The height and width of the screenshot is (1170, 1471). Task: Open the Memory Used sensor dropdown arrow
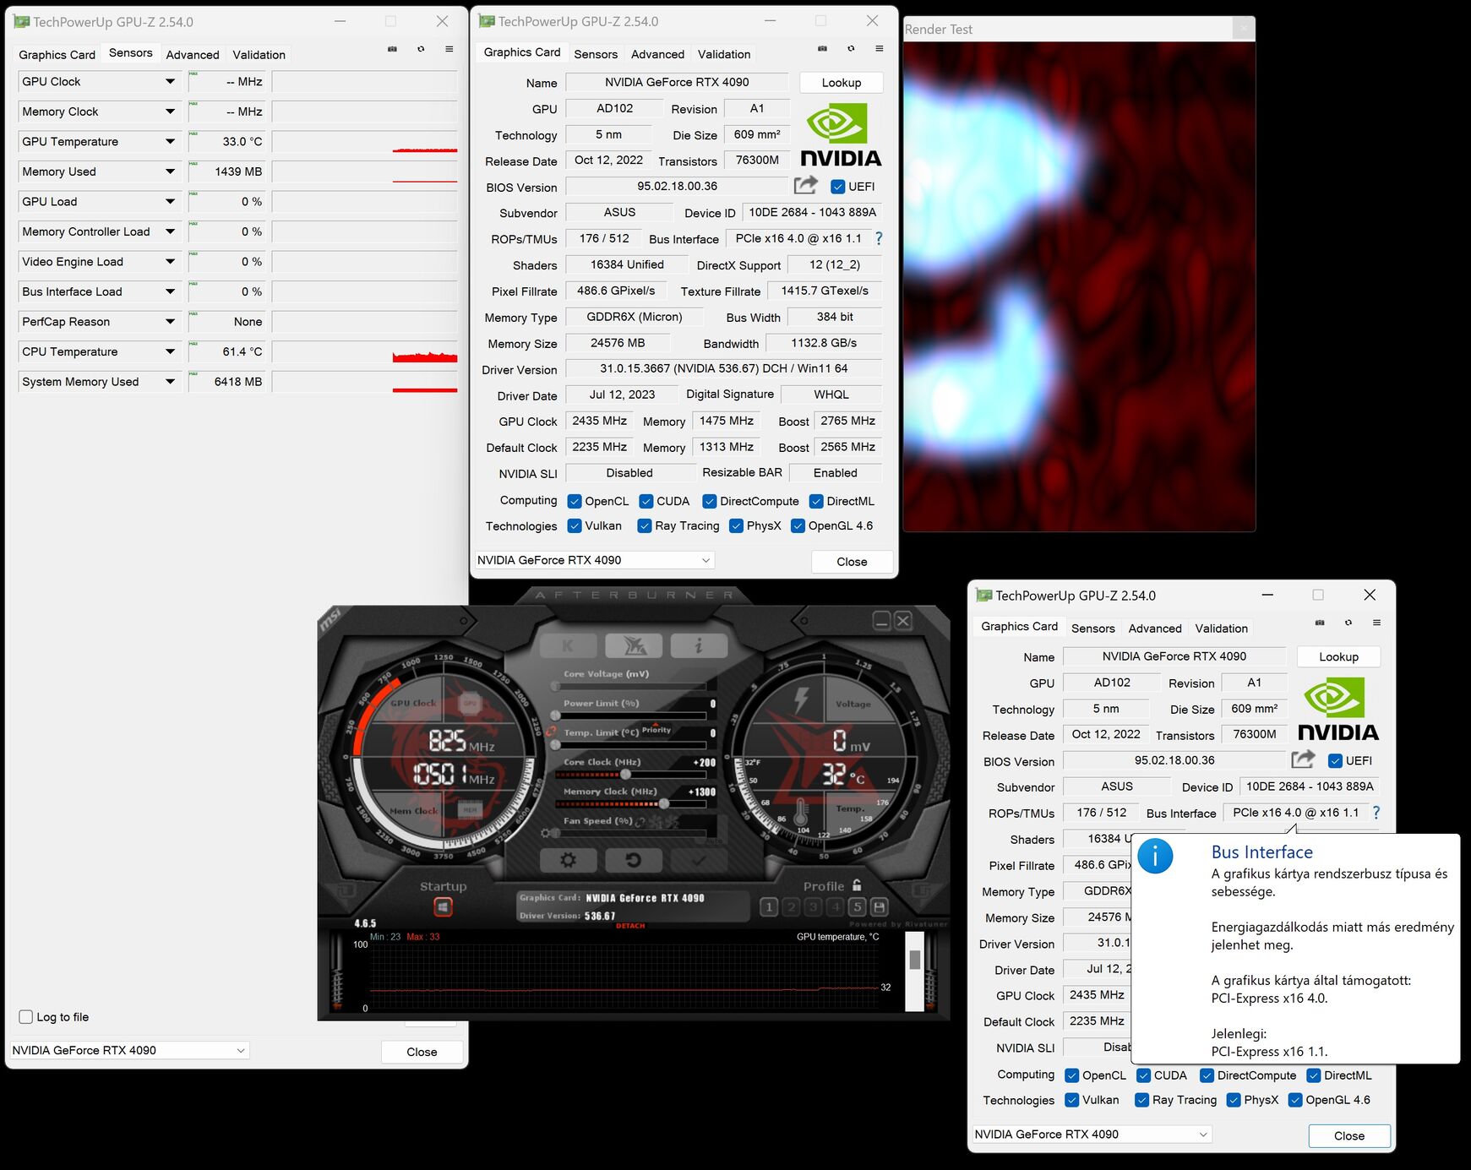click(x=170, y=171)
